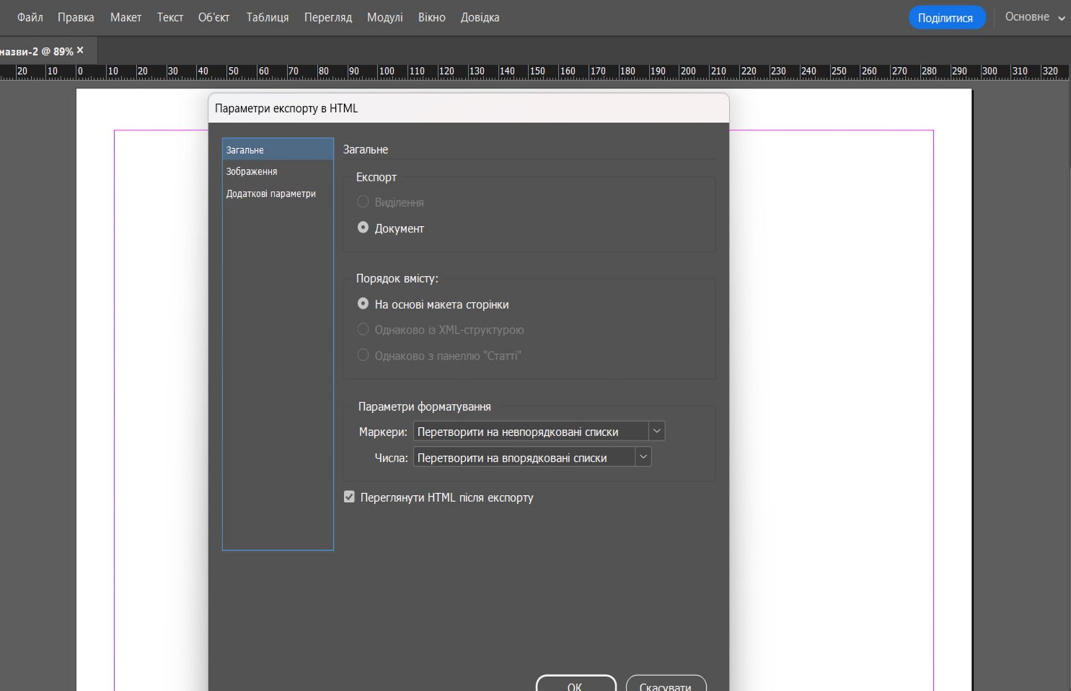The image size is (1071, 691).
Task: Open the Перегляд menu
Action: click(327, 17)
